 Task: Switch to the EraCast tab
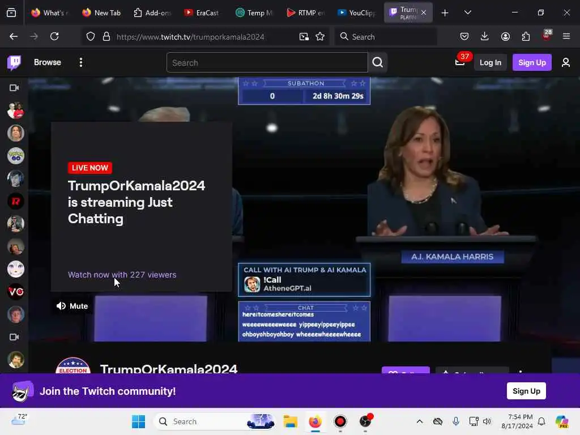[x=202, y=13]
